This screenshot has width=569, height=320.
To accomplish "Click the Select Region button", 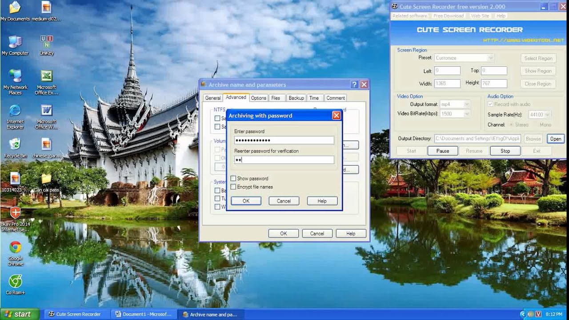I will [538, 58].
